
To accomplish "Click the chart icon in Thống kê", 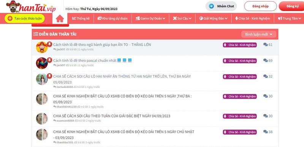I will coord(74,18).
